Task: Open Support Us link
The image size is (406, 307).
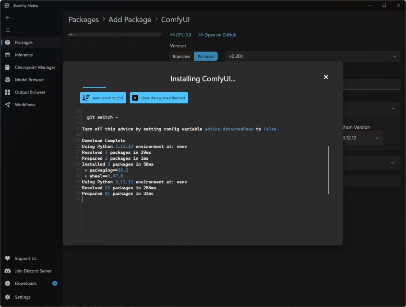Action: coord(31,258)
